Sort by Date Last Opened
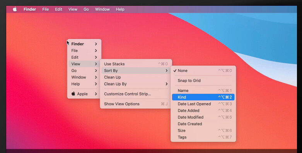The width and height of the screenshot is (302, 153). pos(203,104)
